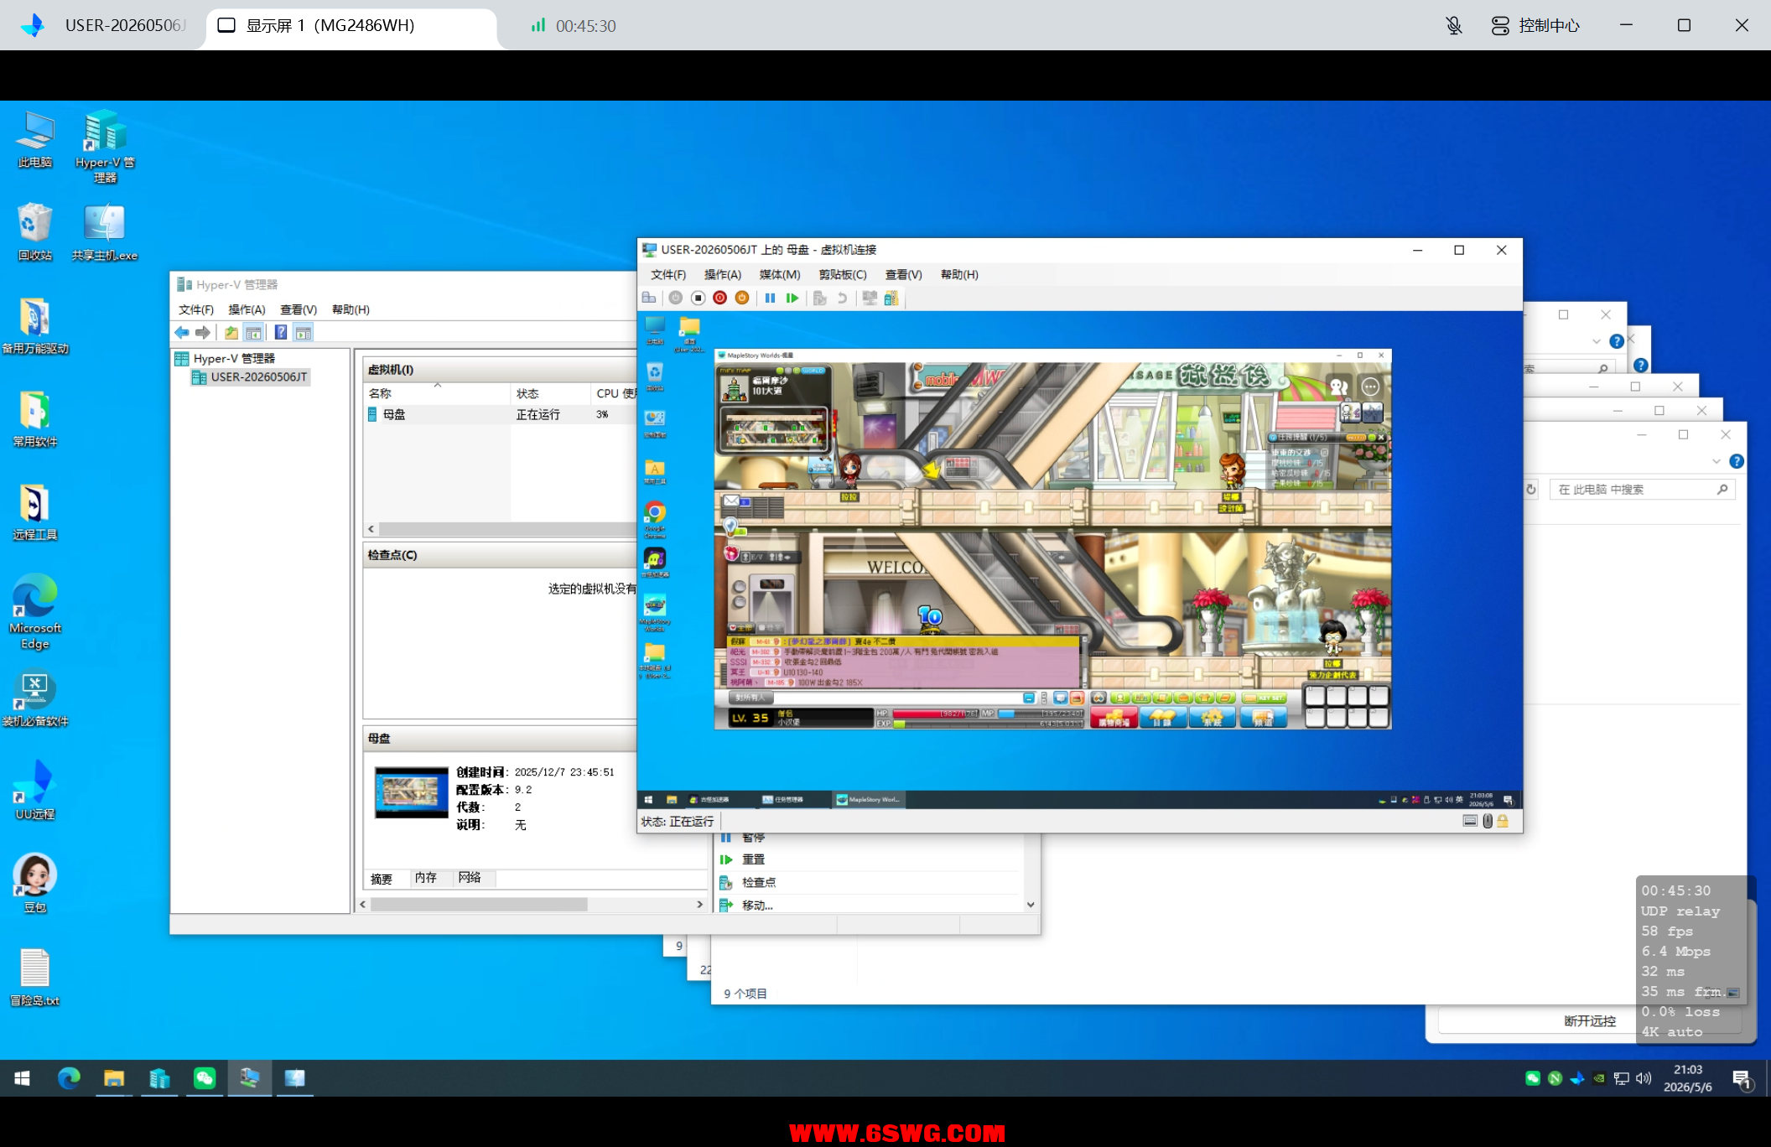Image resolution: width=1771 pixels, height=1147 pixels.
Task: Click the Back arrow in Hyper-V Manager toolbar
Action: click(x=182, y=333)
